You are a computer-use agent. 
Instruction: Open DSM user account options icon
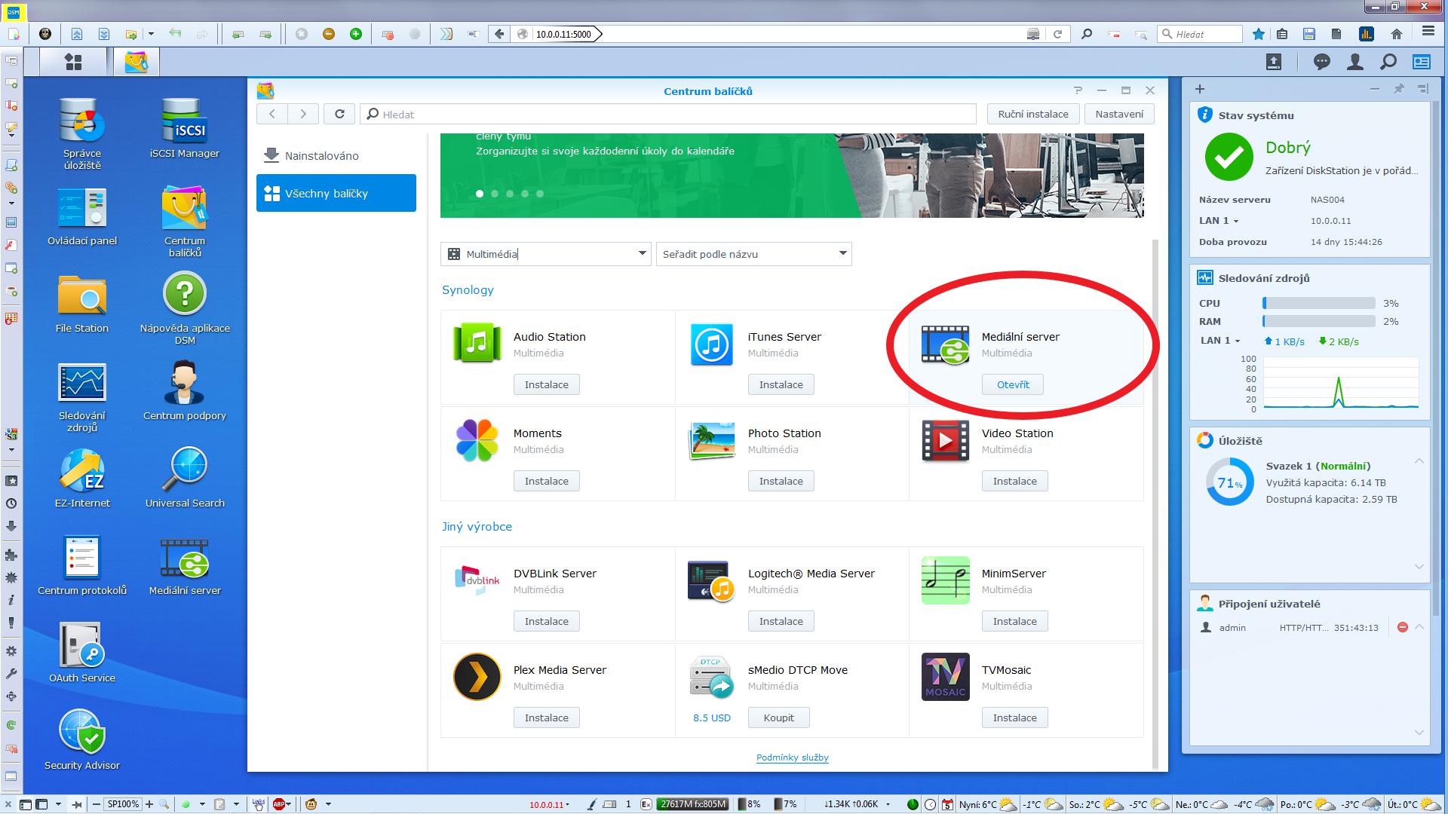(1355, 62)
